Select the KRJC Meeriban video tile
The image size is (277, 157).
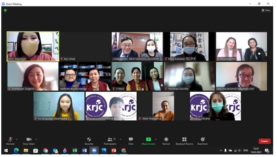pyautogui.click(x=33, y=47)
